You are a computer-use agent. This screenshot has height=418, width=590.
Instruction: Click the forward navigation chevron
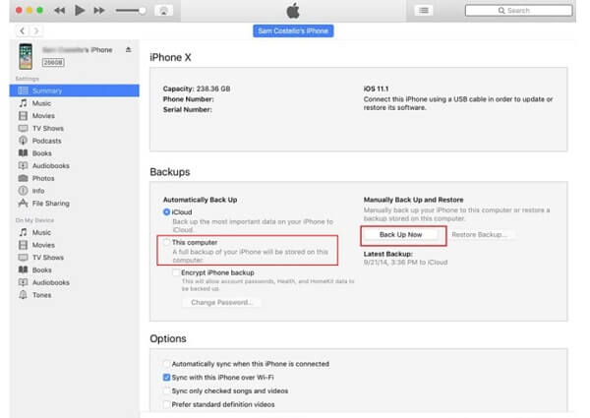click(x=35, y=30)
